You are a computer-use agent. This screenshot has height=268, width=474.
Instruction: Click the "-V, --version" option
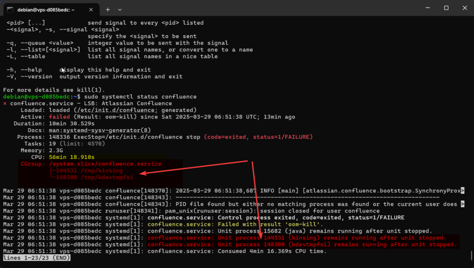pos(29,76)
